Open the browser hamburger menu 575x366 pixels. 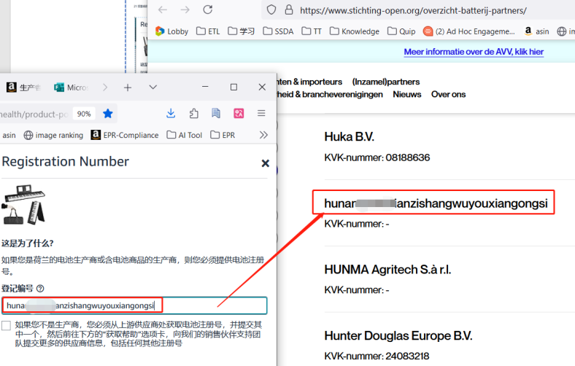point(261,113)
